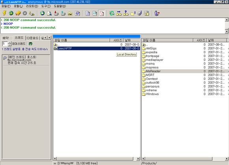This screenshot has width=229, height=165.
Task: Click the 'tar' folder icon in toolbar
Action: 70,13
